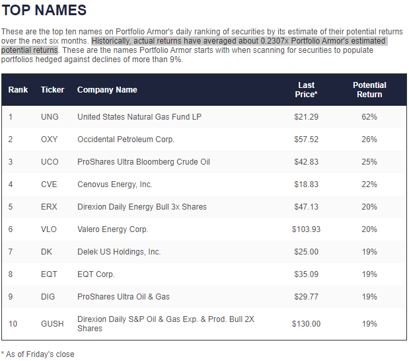Select the OXY ticker cell
The width and height of the screenshot is (409, 361).
point(50,140)
